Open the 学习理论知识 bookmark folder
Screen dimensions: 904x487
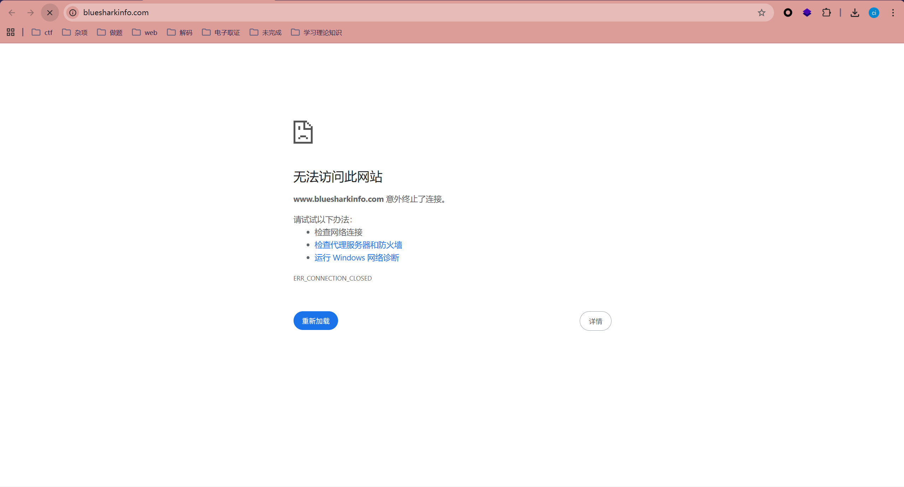(316, 32)
